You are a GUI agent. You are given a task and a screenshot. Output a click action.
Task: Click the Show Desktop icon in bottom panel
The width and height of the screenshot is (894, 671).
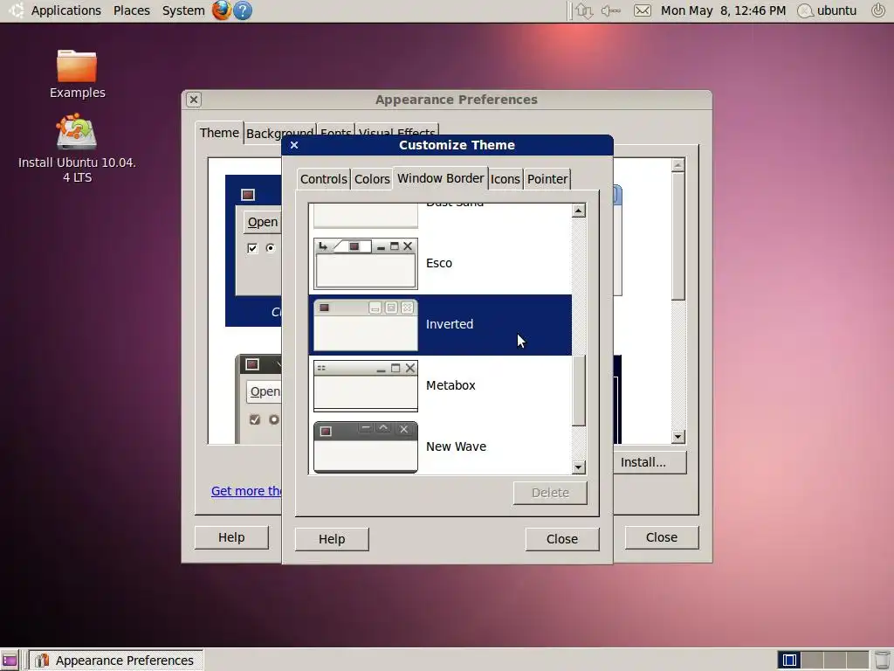pos(10,661)
